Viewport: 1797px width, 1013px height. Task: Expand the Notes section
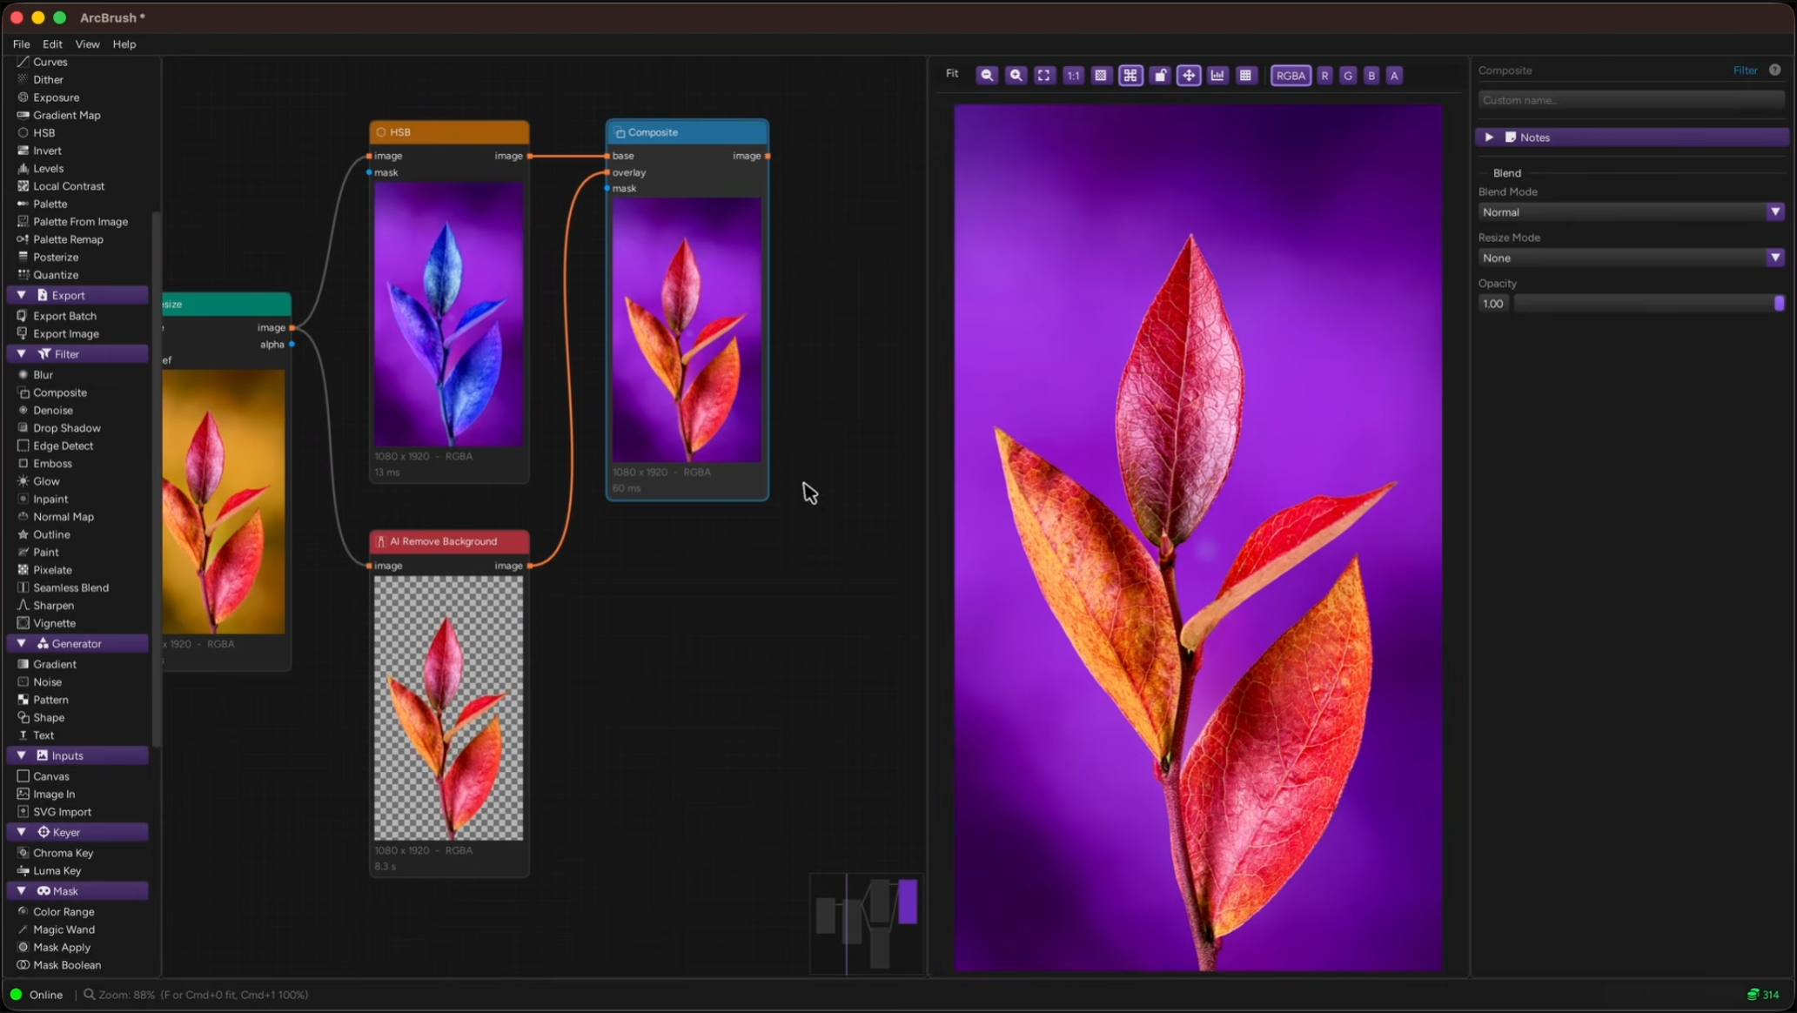tap(1632, 138)
